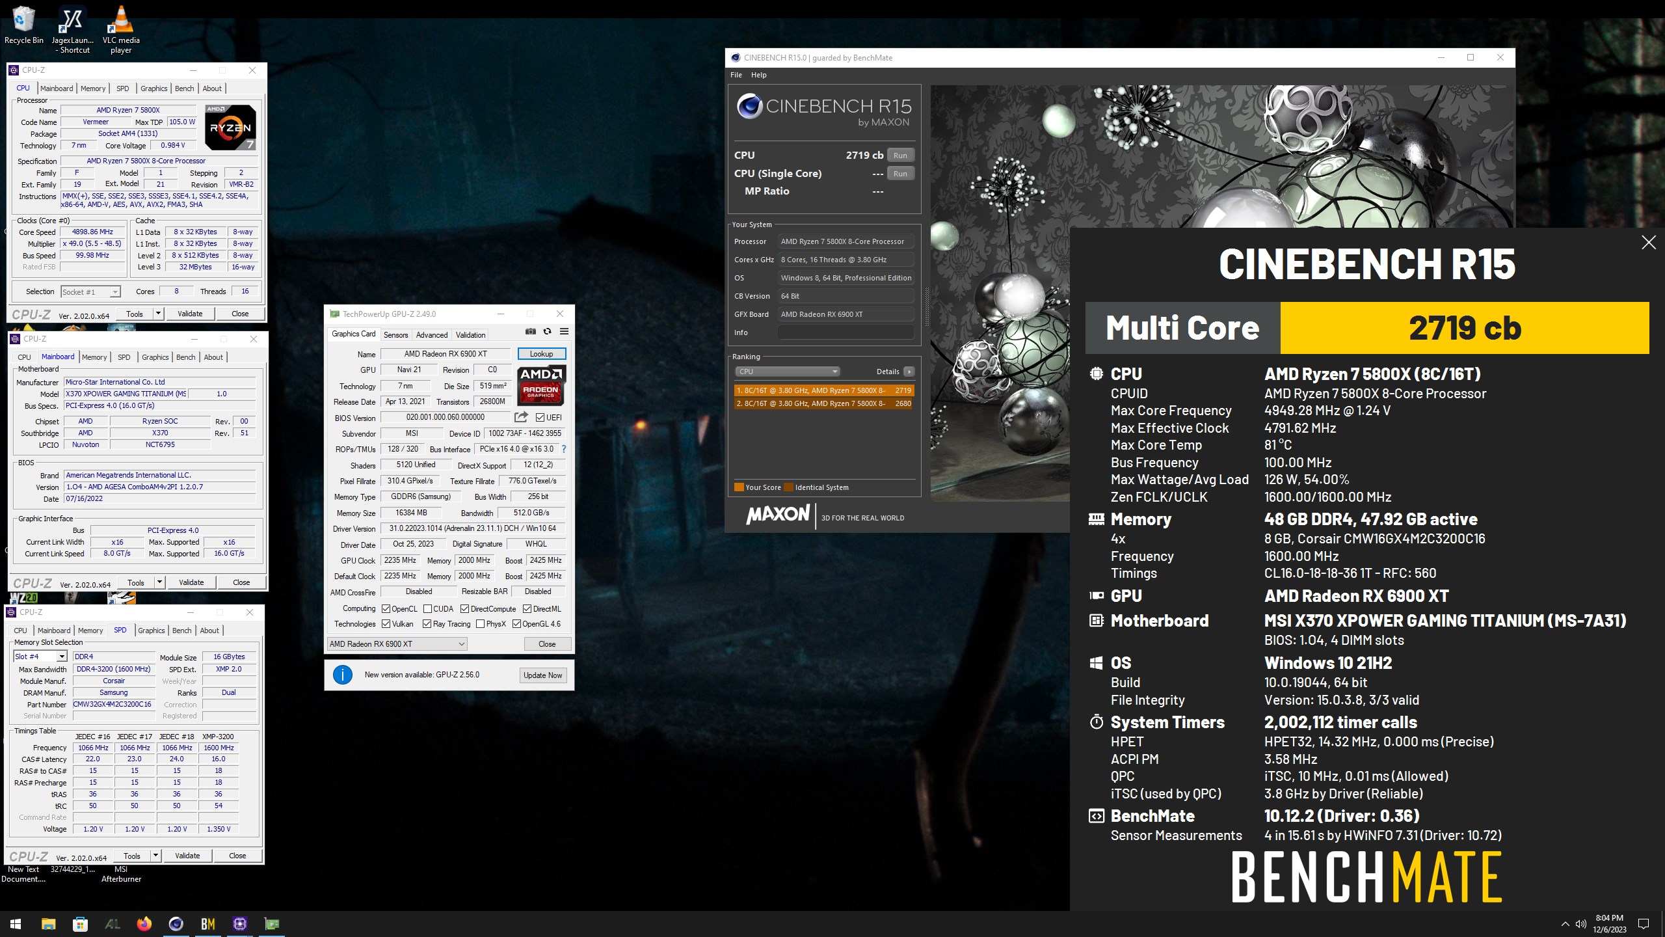The width and height of the screenshot is (1665, 937).
Task: Close the BenchMate result overlay with X
Action: pyautogui.click(x=1648, y=243)
